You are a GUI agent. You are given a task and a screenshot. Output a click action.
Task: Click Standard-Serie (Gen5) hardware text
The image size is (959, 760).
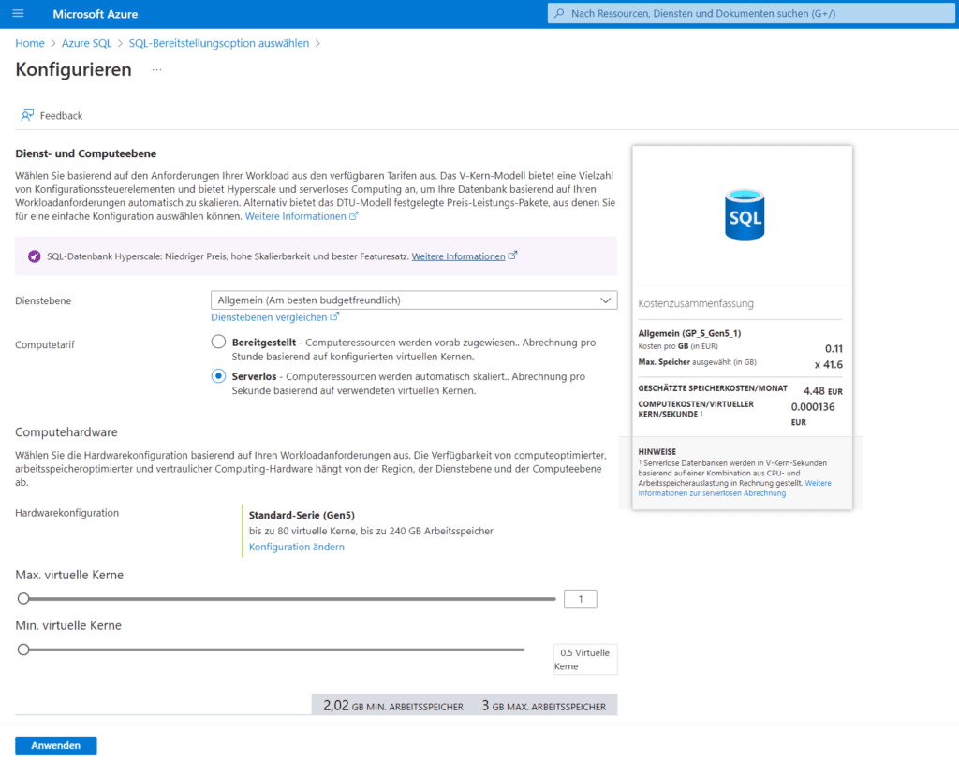[x=302, y=515]
